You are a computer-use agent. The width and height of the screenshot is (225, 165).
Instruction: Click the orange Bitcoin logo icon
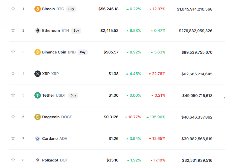(38, 9)
